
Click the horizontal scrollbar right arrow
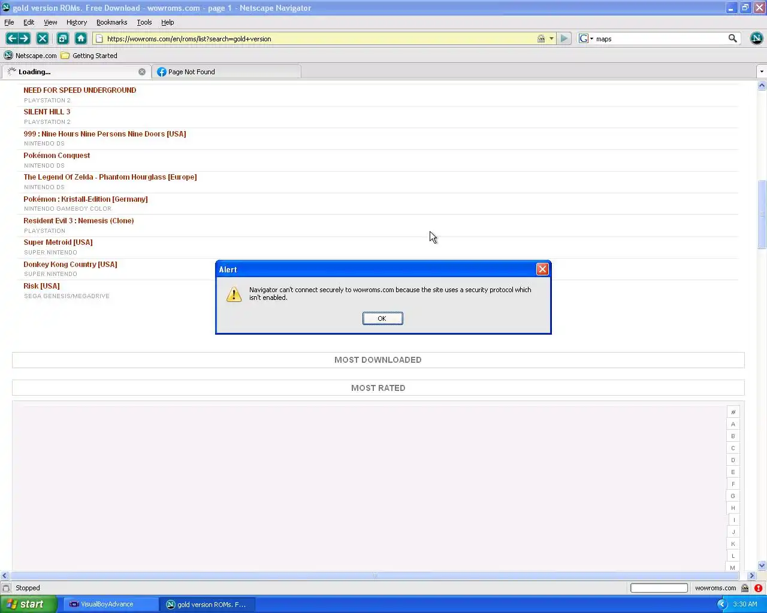tap(752, 575)
